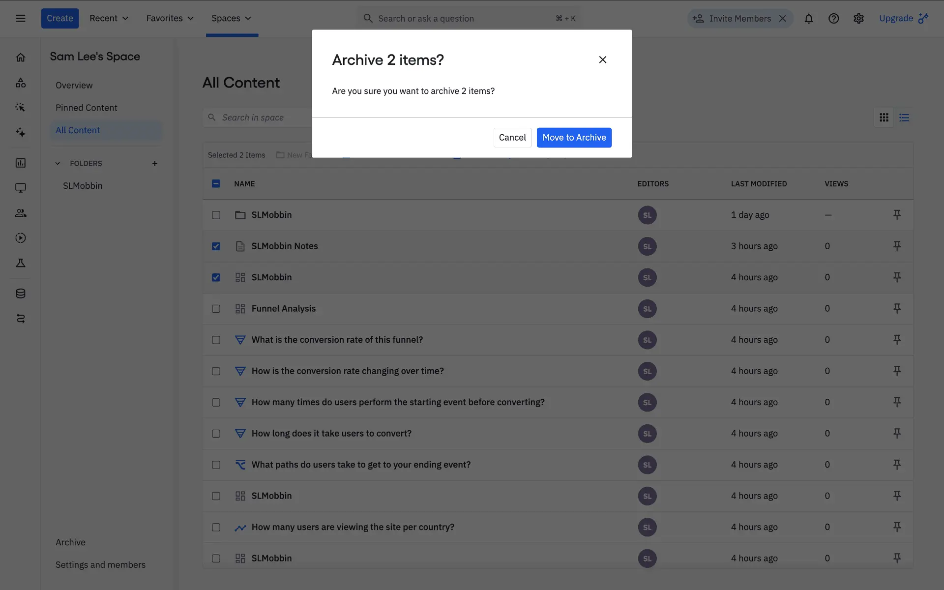Open Pinned Content in sidebar
This screenshot has width=944, height=590.
tap(86, 108)
